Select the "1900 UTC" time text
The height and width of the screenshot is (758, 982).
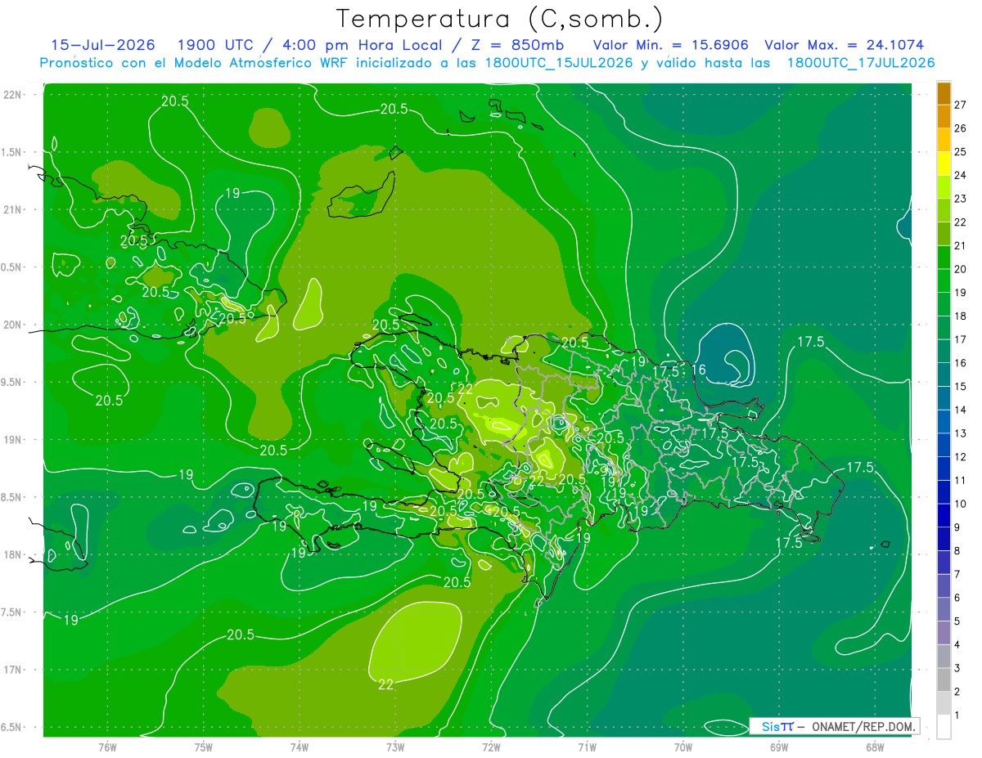click(x=214, y=45)
